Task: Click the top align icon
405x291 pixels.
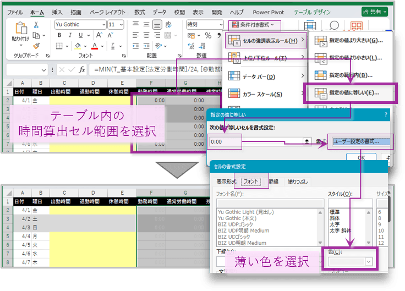Action: (135, 24)
